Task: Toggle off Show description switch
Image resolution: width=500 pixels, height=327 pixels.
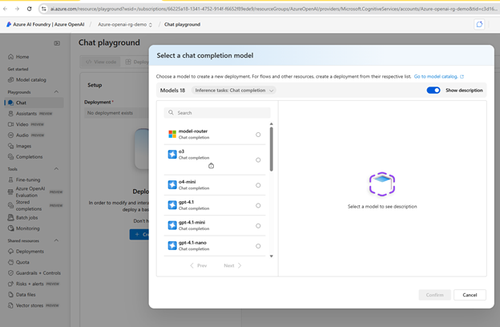Action: (433, 91)
